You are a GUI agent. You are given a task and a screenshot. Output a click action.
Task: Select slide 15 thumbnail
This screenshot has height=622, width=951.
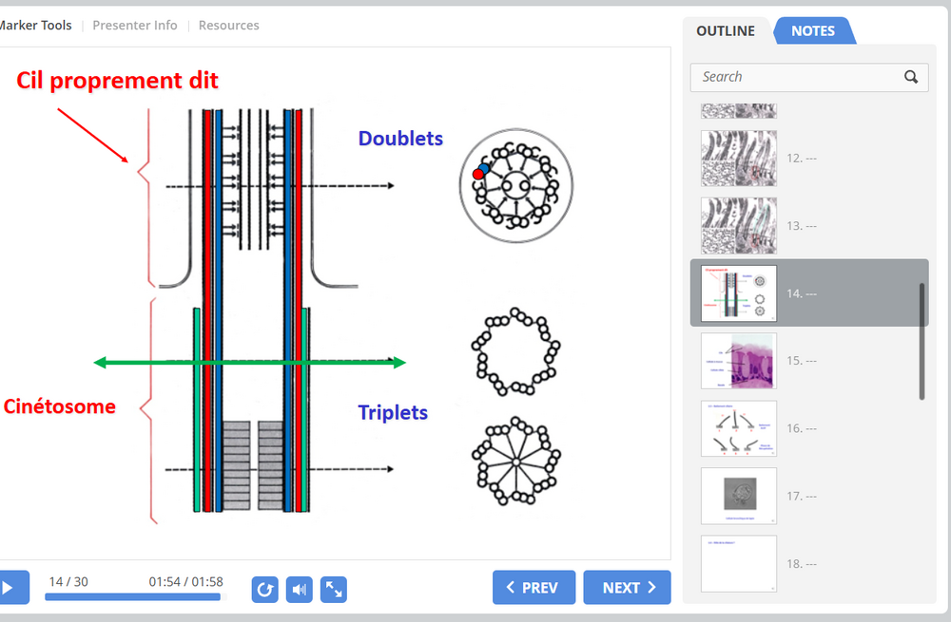coord(738,361)
